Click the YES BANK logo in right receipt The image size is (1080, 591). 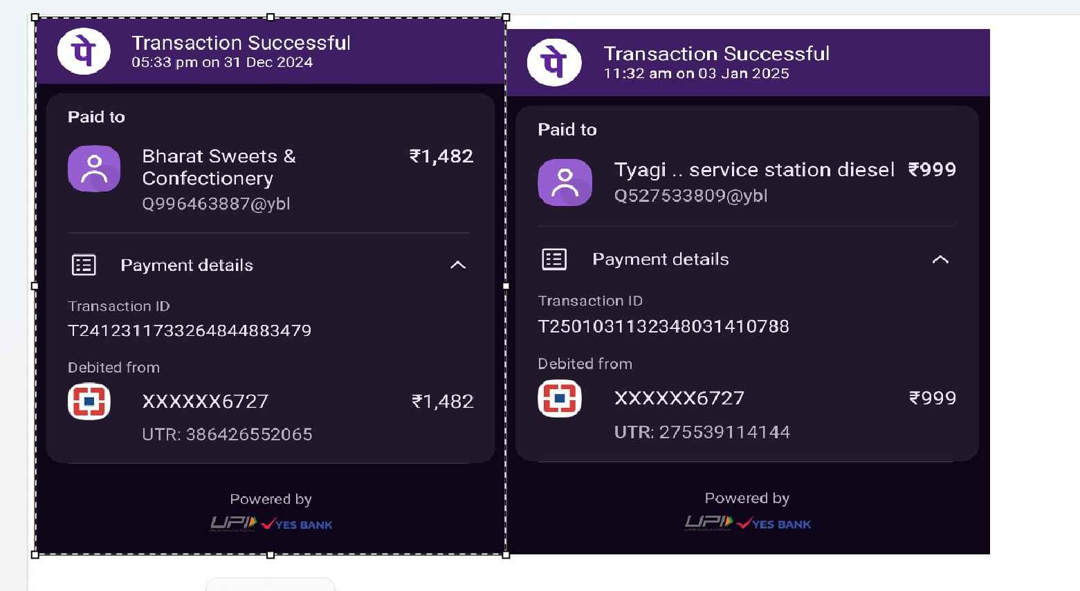click(774, 524)
